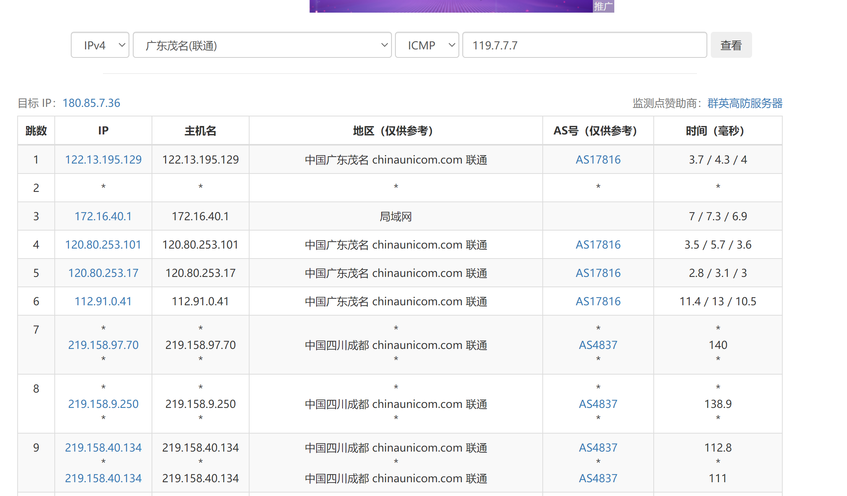Open the sponsor link 群英高防服务器
Screen dimensions: 847x496
[745, 103]
